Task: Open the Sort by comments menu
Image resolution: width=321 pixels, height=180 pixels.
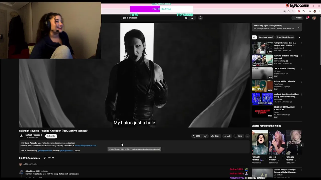Action: click(x=49, y=158)
